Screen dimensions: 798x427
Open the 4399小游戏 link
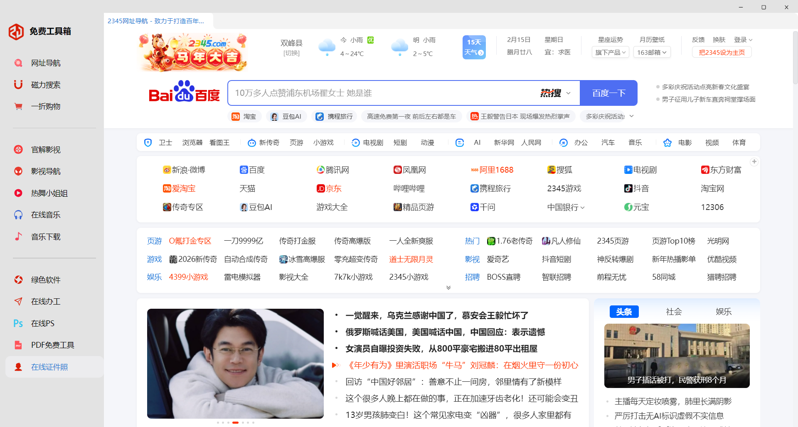[x=188, y=277]
